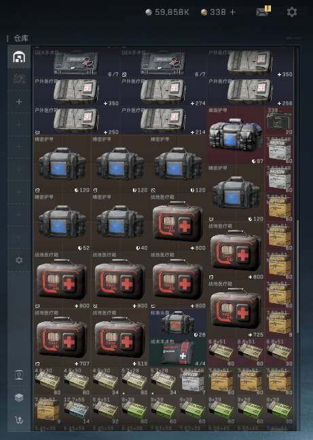
Task: Add a new storage container via topmost plus slot
Action: pos(19,102)
